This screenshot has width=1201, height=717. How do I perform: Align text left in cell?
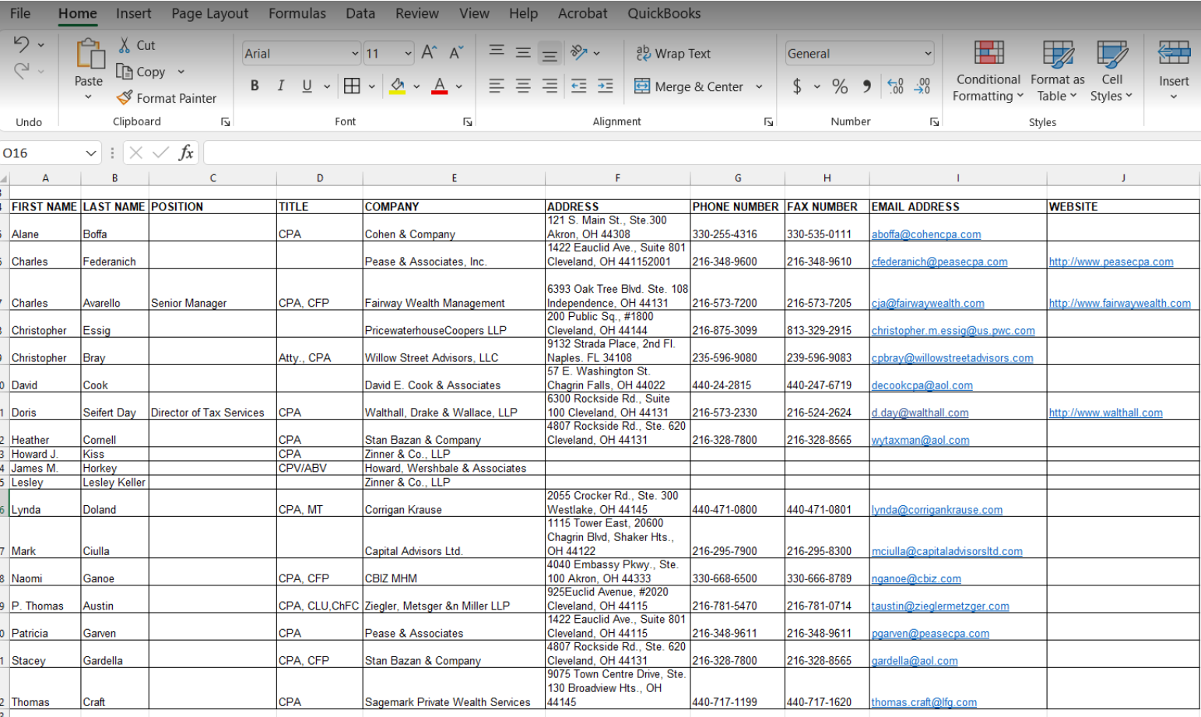tap(497, 86)
